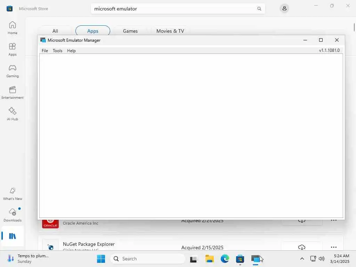The height and width of the screenshot is (267, 356).
Task: Open more options for NuGet Package Explorer
Action: [x=333, y=247]
